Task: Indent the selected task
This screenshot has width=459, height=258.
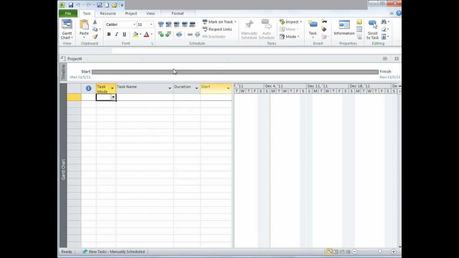Action: point(169,34)
